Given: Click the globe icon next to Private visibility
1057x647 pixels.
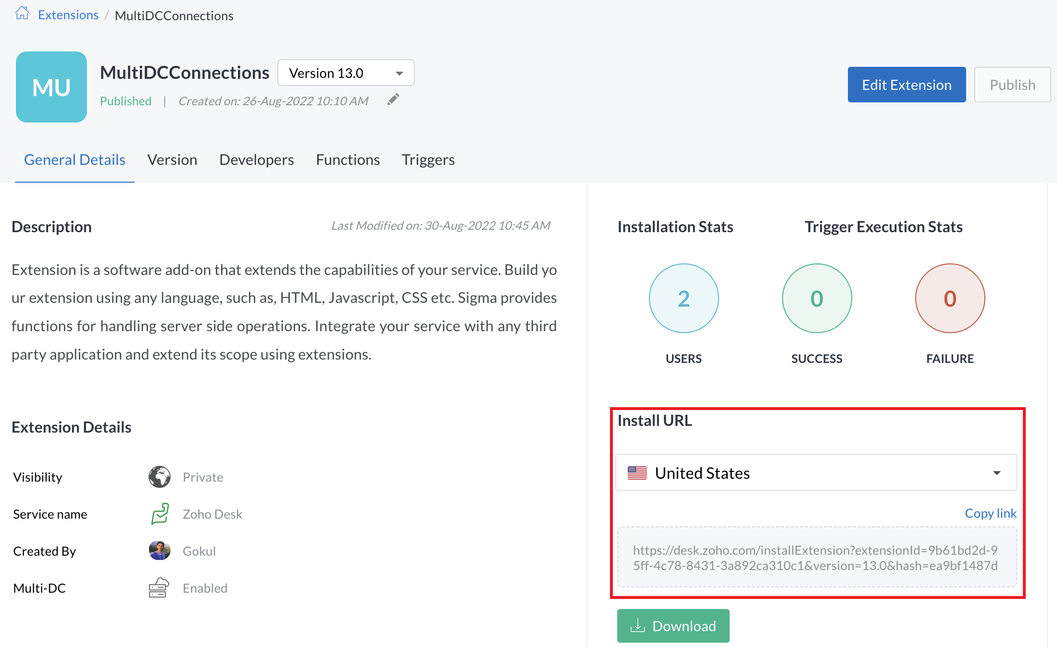Looking at the screenshot, I should point(159,477).
